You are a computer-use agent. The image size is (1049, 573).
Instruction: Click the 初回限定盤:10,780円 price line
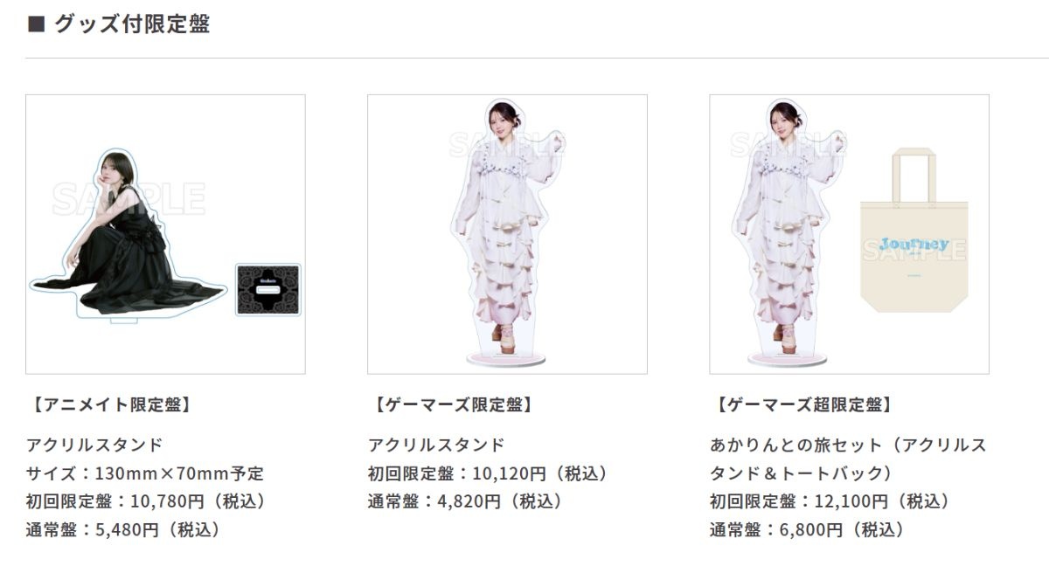[146, 501]
